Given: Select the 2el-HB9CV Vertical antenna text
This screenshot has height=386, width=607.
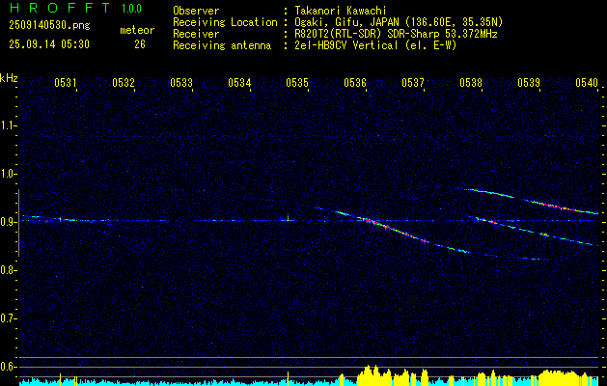Looking at the screenshot, I should pos(375,45).
